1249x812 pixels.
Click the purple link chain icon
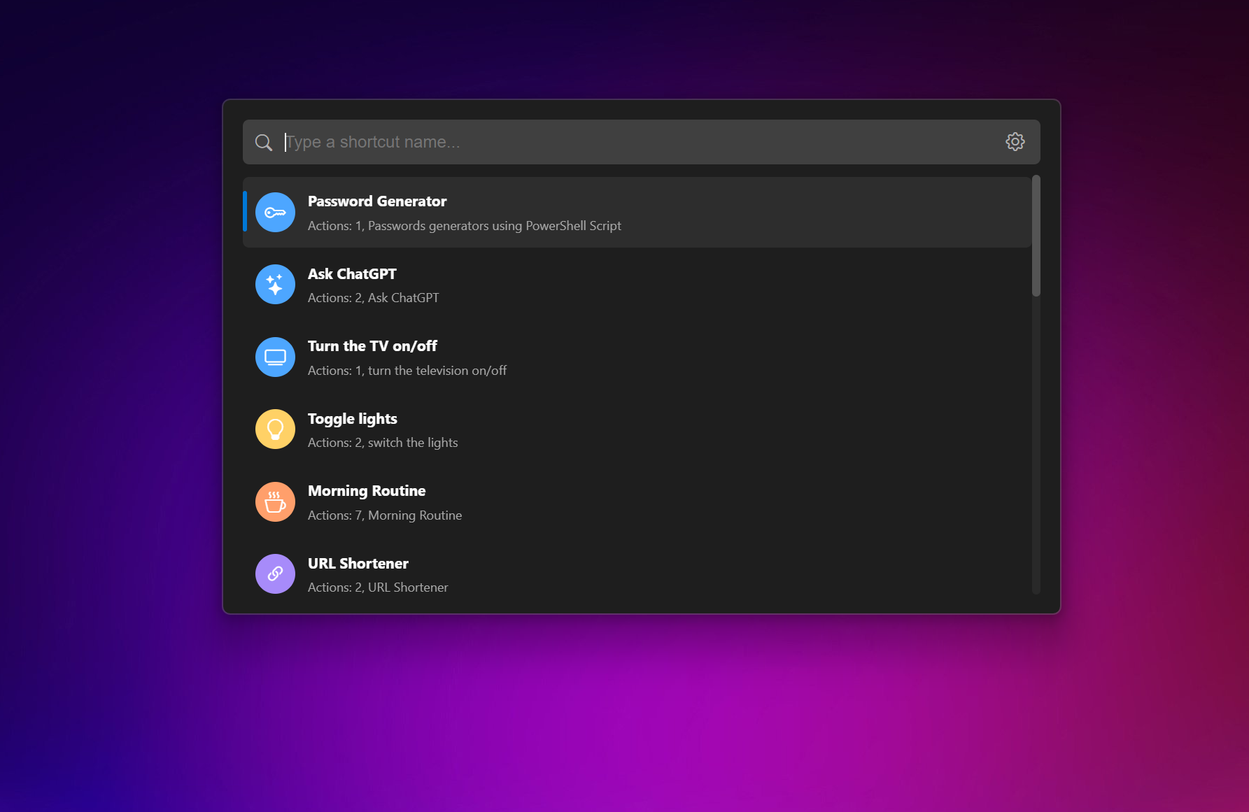coord(275,574)
